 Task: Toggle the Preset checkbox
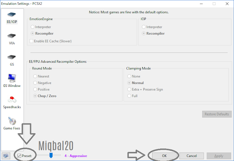(19, 156)
